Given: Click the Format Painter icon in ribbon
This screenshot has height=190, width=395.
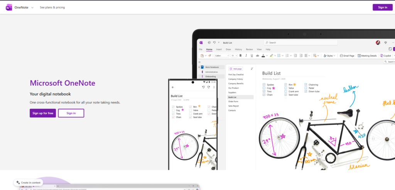Looking at the screenshot, I should pyautogui.click(x=209, y=56).
